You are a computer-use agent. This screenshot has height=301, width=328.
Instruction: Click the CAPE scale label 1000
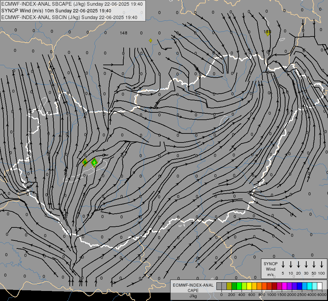point(272,295)
